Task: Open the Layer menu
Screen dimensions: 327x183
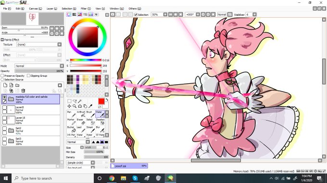Action: pos(51,9)
